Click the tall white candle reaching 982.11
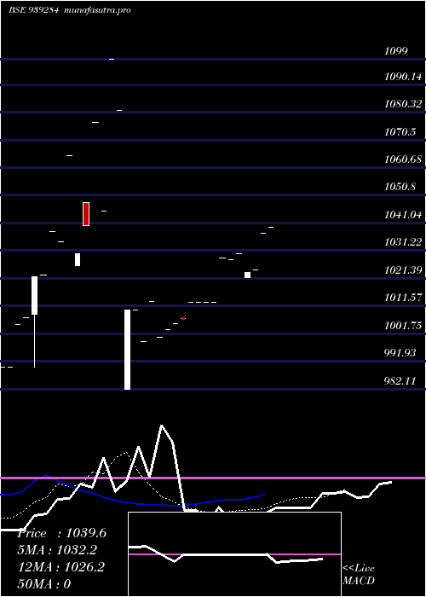The height and width of the screenshot is (597, 426). tap(128, 350)
